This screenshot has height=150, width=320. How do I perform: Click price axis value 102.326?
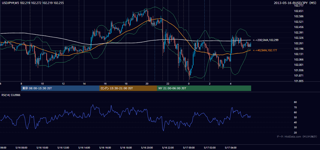point(299,38)
